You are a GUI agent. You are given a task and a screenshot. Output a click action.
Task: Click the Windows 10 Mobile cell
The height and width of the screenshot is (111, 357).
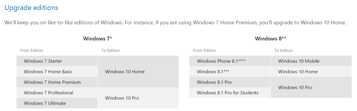(311, 61)
